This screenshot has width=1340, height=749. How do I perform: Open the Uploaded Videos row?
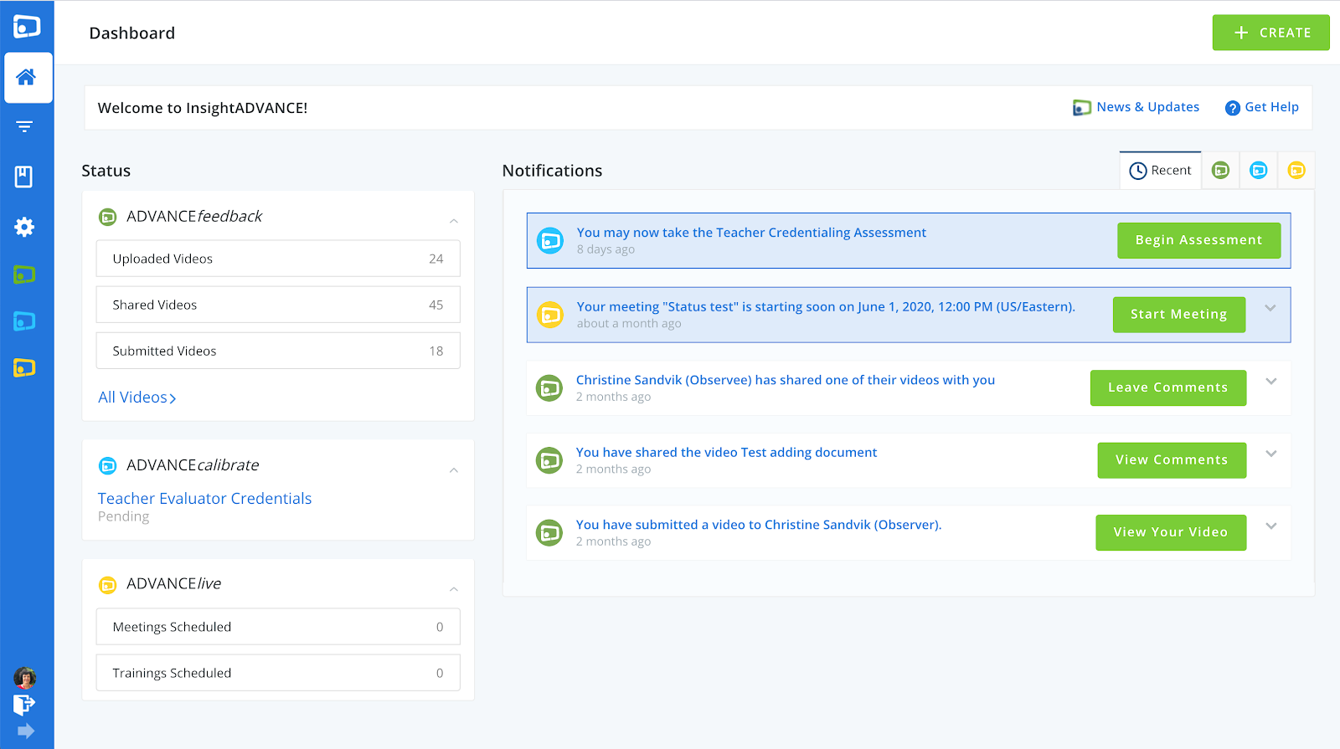[278, 259]
